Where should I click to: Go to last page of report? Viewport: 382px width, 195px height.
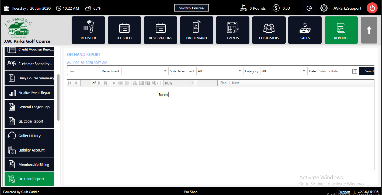click(x=106, y=83)
